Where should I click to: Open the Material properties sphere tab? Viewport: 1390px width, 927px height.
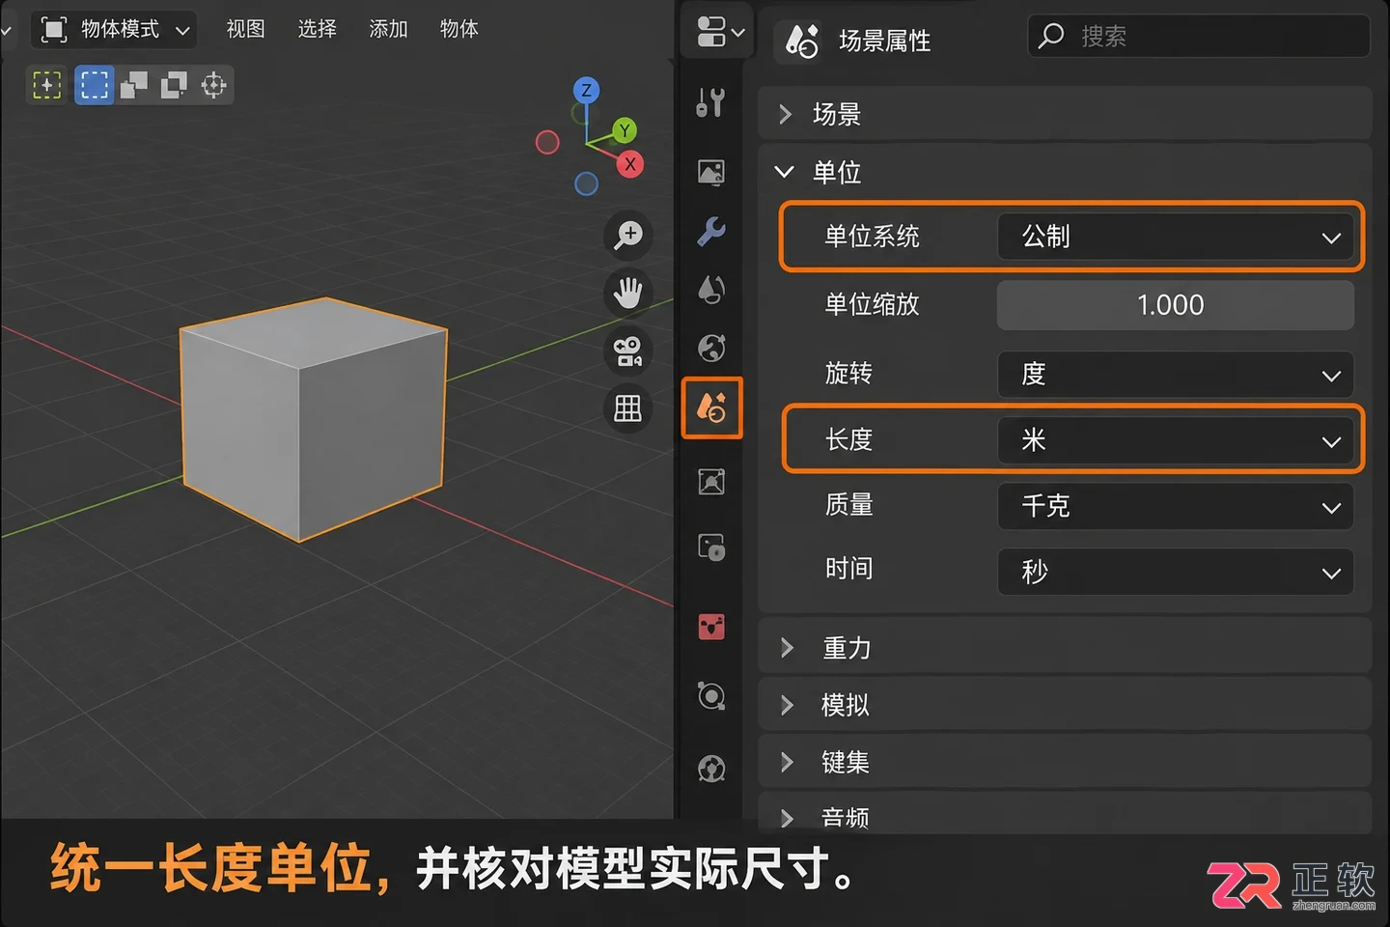[711, 769]
